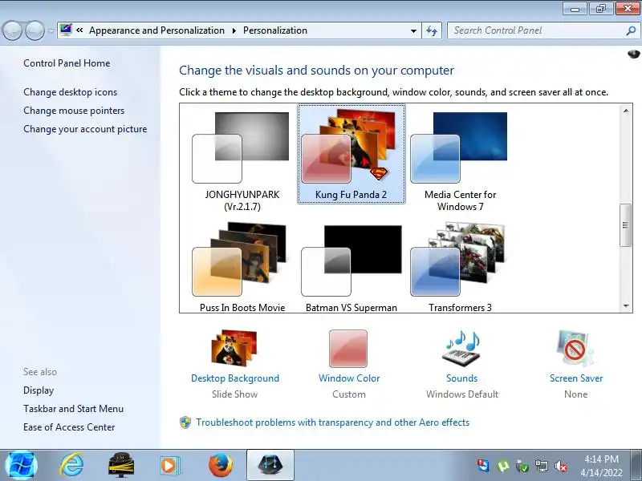Viewport: 642px width, 481px height.
Task: Click the themes list scroll down arrow
Action: [x=626, y=306]
